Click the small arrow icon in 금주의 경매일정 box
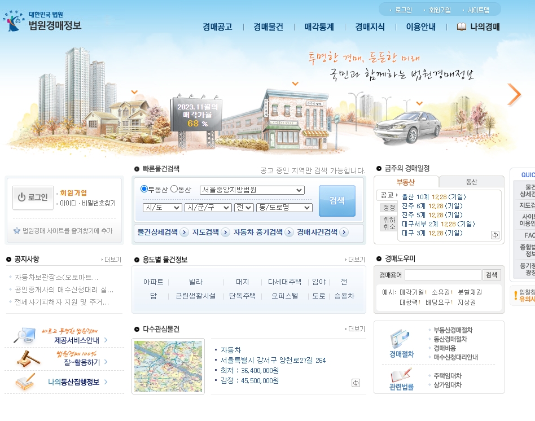This screenshot has width=535, height=421. tap(495, 235)
